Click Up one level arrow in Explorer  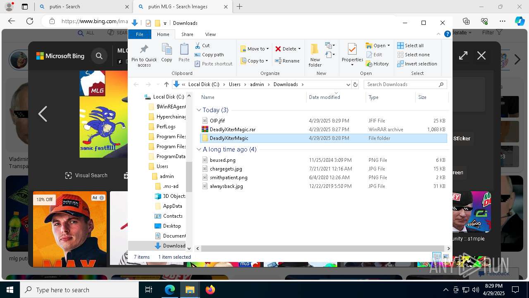pyautogui.click(x=167, y=84)
